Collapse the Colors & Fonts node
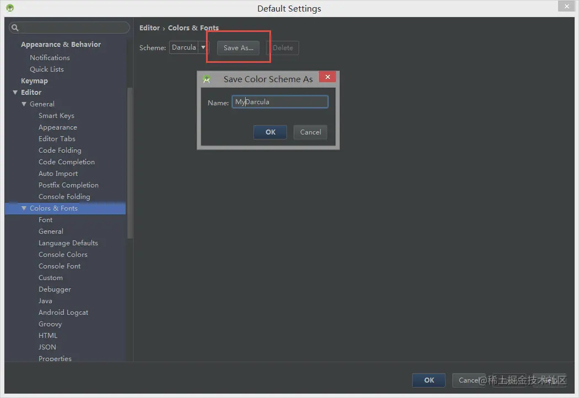 pyautogui.click(x=24, y=208)
